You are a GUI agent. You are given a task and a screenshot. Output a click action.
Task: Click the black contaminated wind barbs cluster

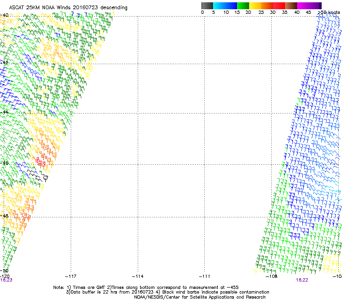click(37, 176)
